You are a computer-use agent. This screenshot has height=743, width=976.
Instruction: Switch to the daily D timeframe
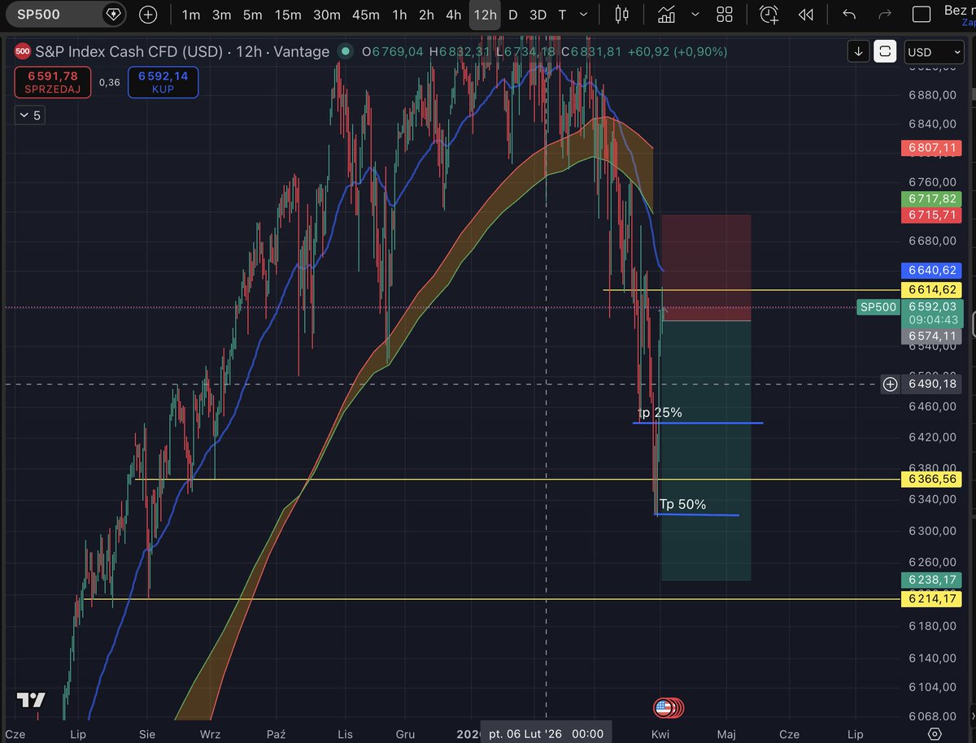point(512,15)
